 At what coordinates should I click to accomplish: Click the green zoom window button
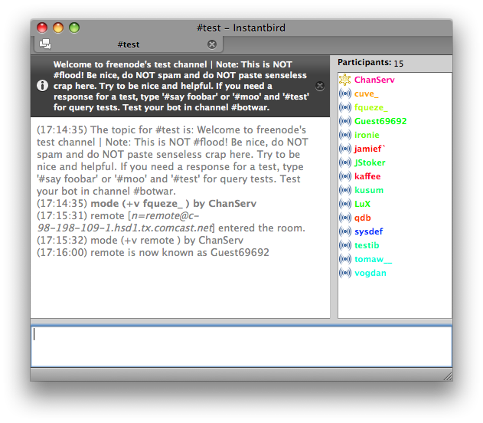[x=74, y=28]
